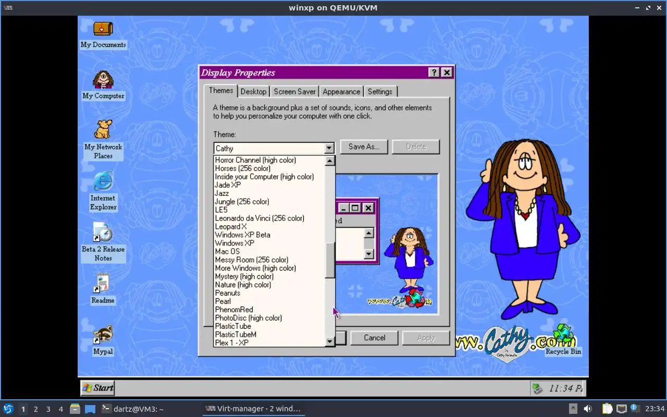Choose Horror Channel (high color) theme
The height and width of the screenshot is (417, 667).
270,160
